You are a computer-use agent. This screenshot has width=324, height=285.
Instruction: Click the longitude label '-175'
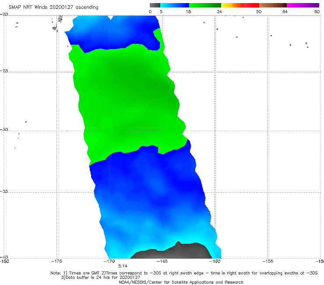coord(56,261)
